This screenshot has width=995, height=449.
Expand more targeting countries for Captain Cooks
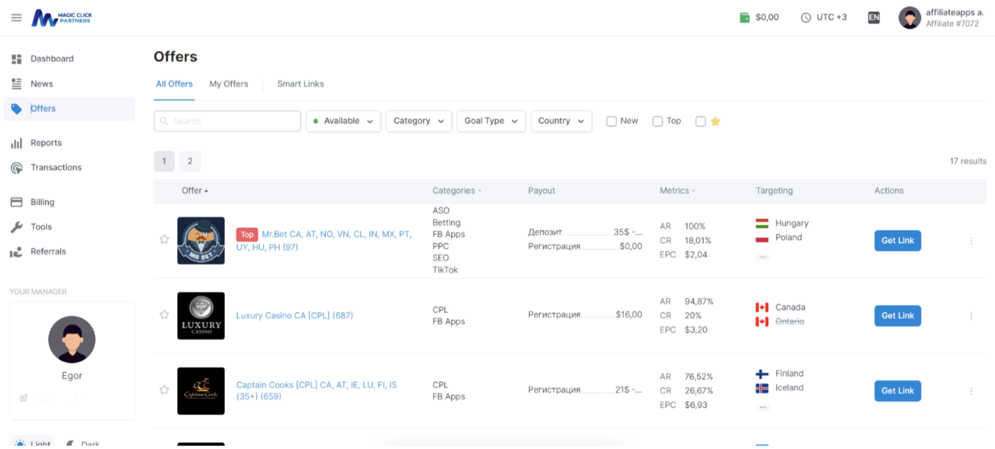click(762, 407)
